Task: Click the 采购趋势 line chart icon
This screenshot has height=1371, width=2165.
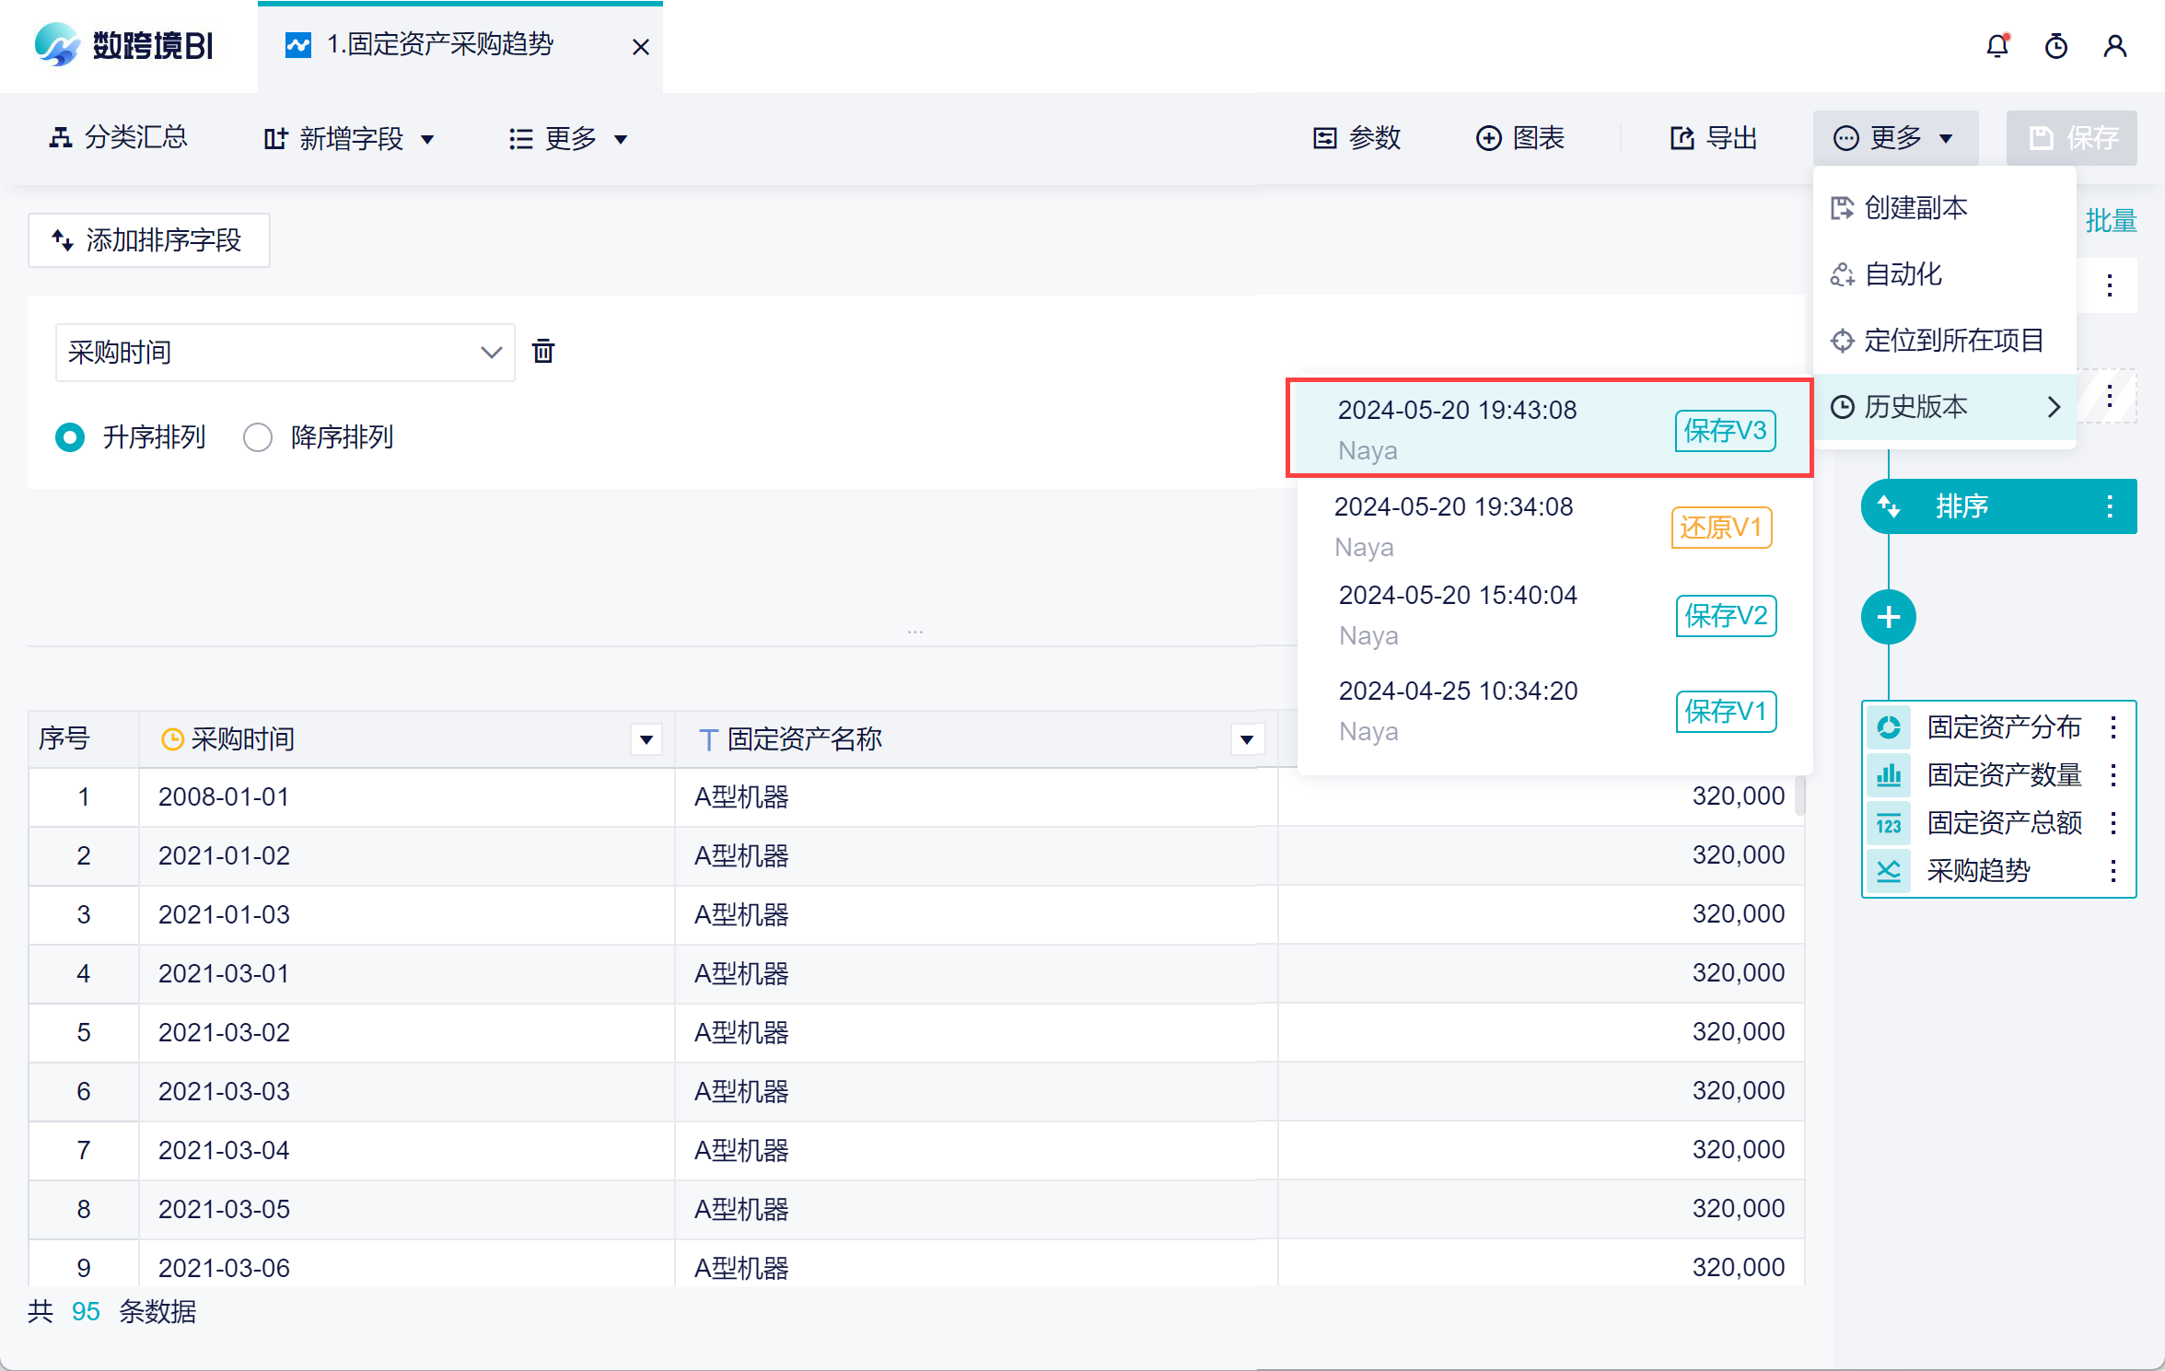Action: 1888,870
